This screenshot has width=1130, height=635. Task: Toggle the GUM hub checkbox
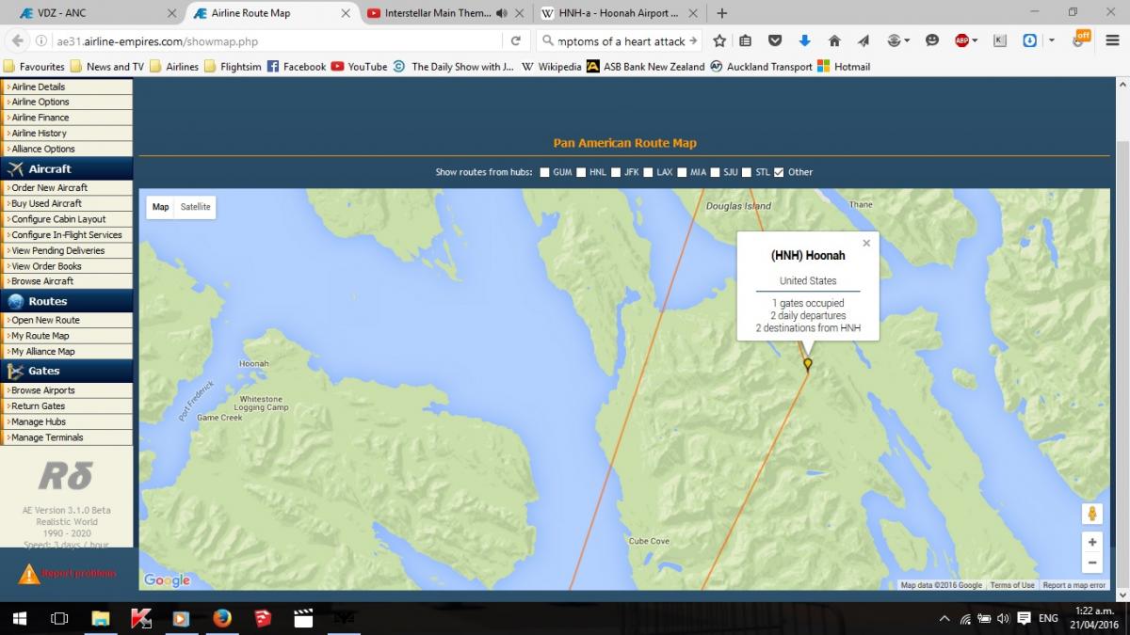point(544,172)
